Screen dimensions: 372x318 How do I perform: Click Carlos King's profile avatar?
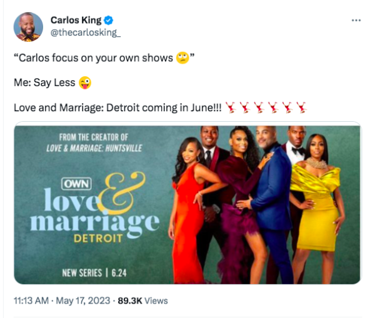[28, 27]
